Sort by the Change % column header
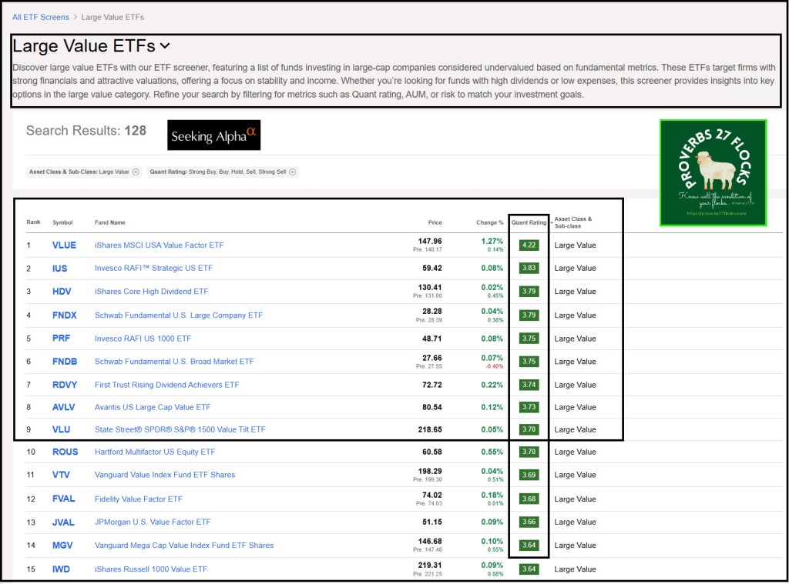The width and height of the screenshot is (789, 584). [x=489, y=222]
